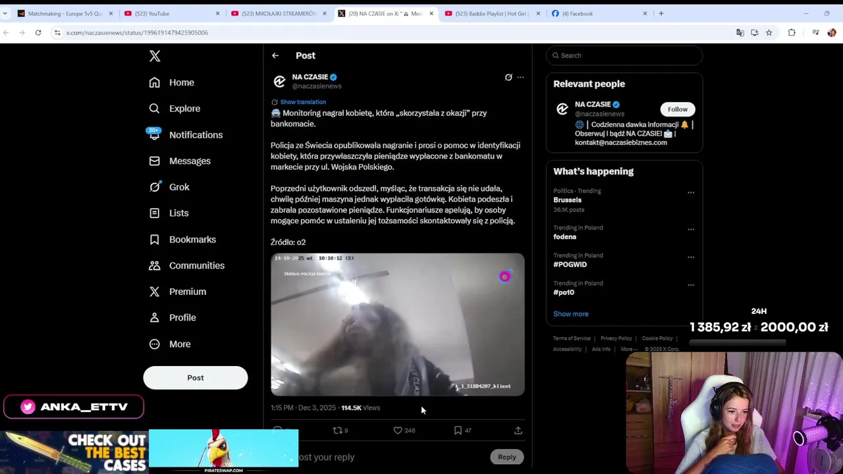Open Grok in the sidebar

coord(169,187)
